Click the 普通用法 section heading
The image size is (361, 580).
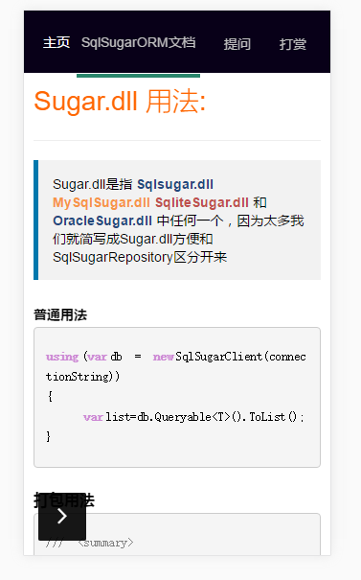coord(60,314)
